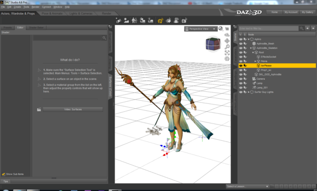
Task: Open the Create menu
Action: pyautogui.click(x=17, y=7)
